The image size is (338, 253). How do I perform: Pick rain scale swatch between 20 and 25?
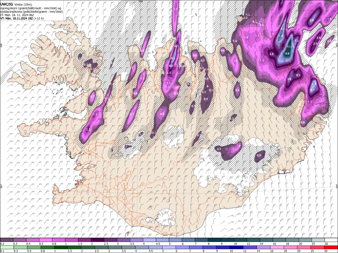(x=304, y=247)
